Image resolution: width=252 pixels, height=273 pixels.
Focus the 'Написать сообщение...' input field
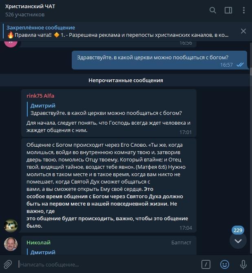click(x=108, y=264)
